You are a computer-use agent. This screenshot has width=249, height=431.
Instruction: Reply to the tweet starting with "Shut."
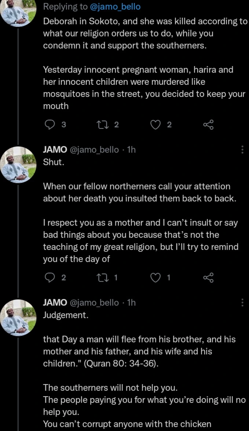tap(50, 278)
